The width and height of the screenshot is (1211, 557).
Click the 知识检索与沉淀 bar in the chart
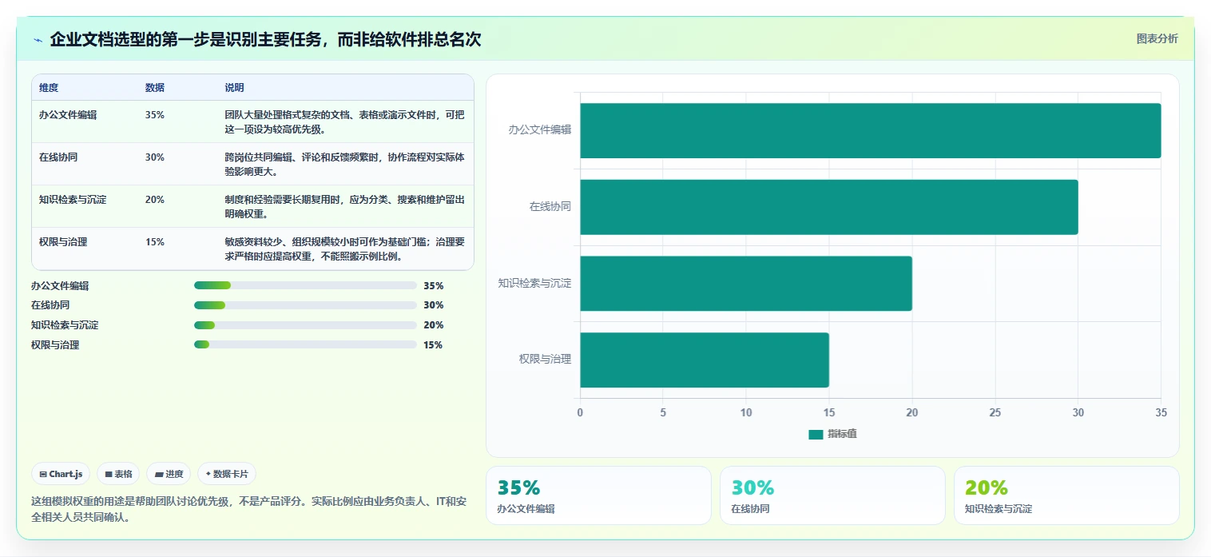coord(746,283)
